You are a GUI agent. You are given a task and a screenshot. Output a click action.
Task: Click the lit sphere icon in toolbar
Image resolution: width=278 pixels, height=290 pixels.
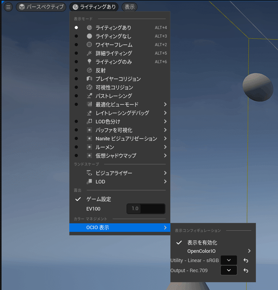click(76, 7)
